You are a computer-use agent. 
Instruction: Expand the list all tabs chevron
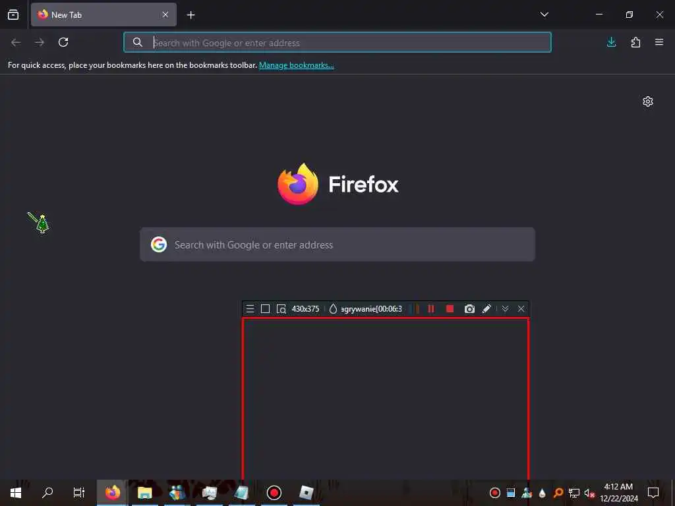(x=544, y=14)
